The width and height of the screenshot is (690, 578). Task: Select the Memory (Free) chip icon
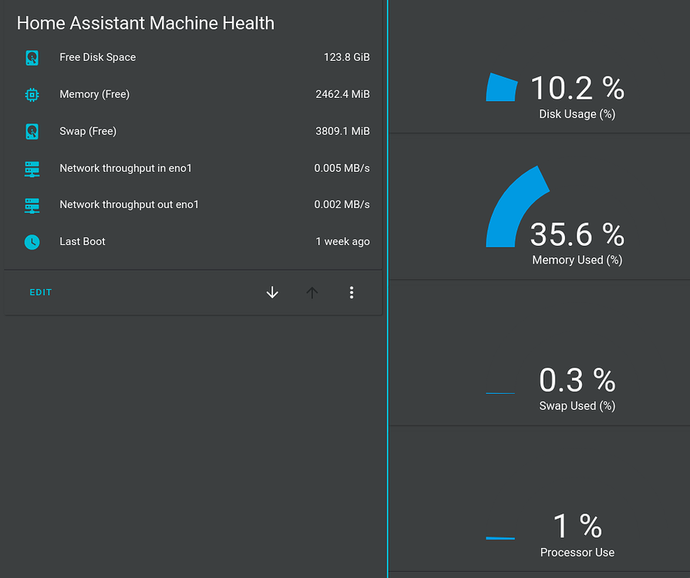pyautogui.click(x=31, y=94)
